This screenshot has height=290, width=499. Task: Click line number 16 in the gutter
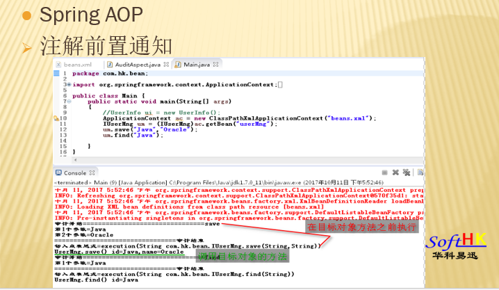(63, 152)
